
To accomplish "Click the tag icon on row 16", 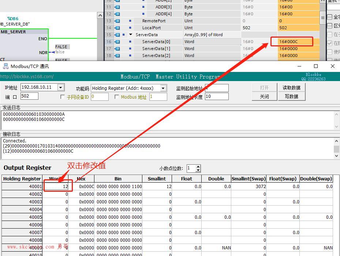I will pyautogui.click(x=117, y=42).
